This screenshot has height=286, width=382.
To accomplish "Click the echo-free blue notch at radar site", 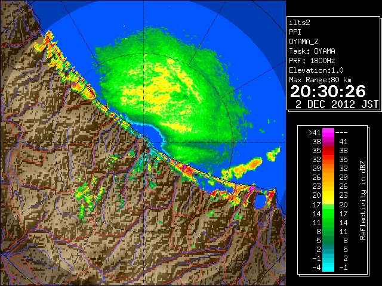I will 152,136.
